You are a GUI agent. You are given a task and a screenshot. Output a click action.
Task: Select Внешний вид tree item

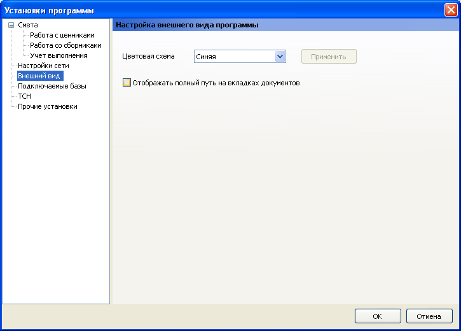40,76
